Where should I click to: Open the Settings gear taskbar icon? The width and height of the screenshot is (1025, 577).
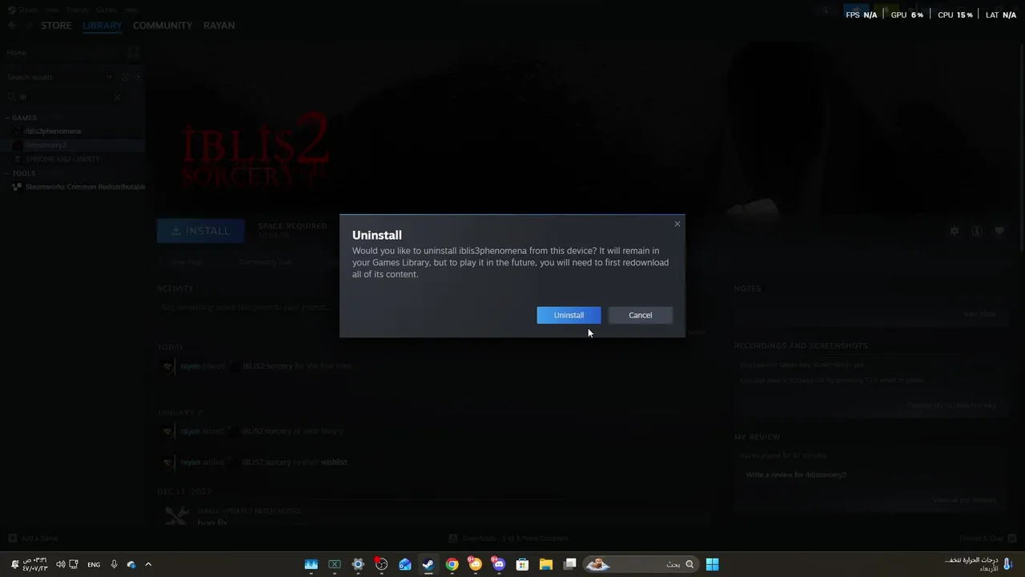tap(358, 564)
